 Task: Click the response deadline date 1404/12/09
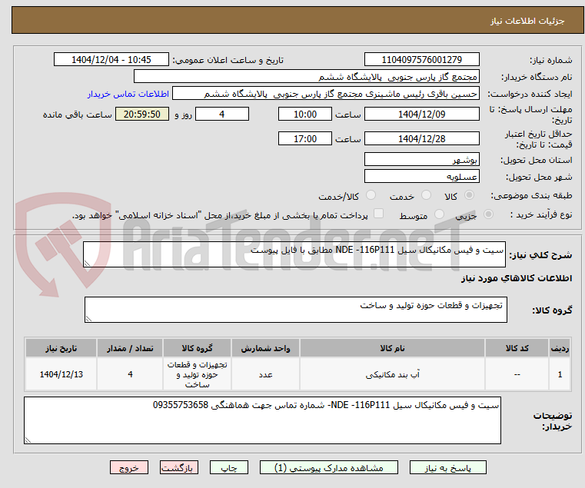tap(421, 114)
